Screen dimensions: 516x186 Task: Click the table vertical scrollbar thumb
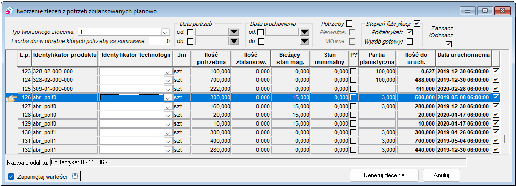pyautogui.click(x=505, y=139)
